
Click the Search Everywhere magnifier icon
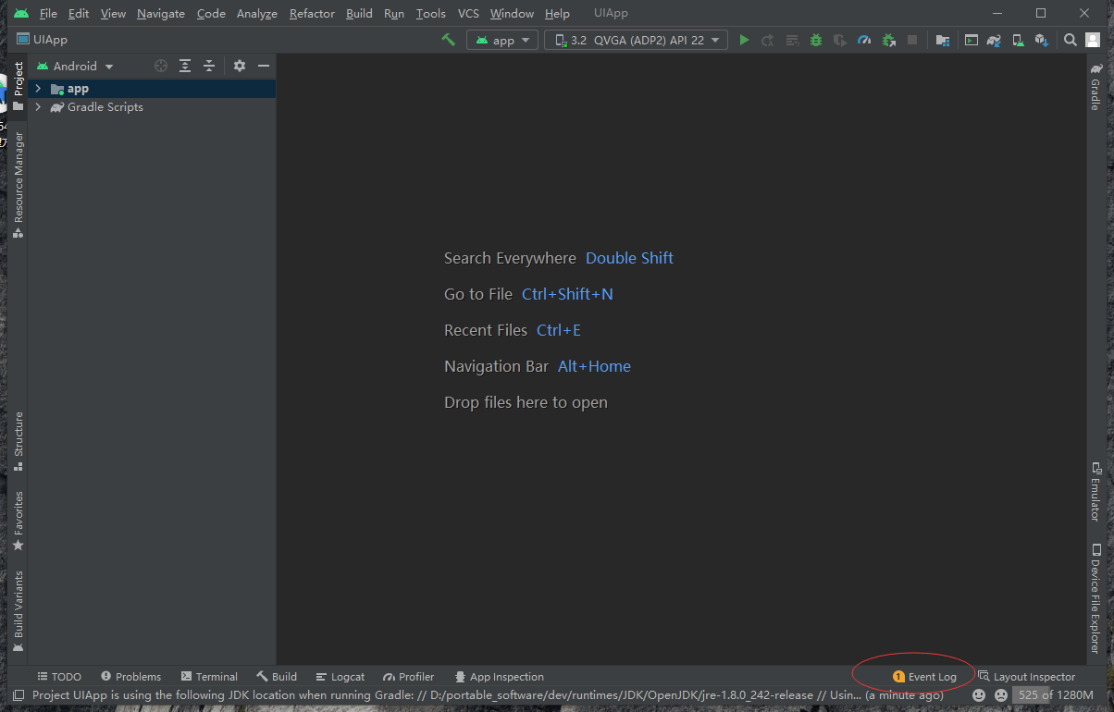pos(1071,40)
